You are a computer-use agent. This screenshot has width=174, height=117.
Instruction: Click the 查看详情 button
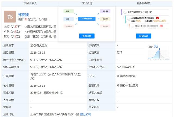point(87,36)
